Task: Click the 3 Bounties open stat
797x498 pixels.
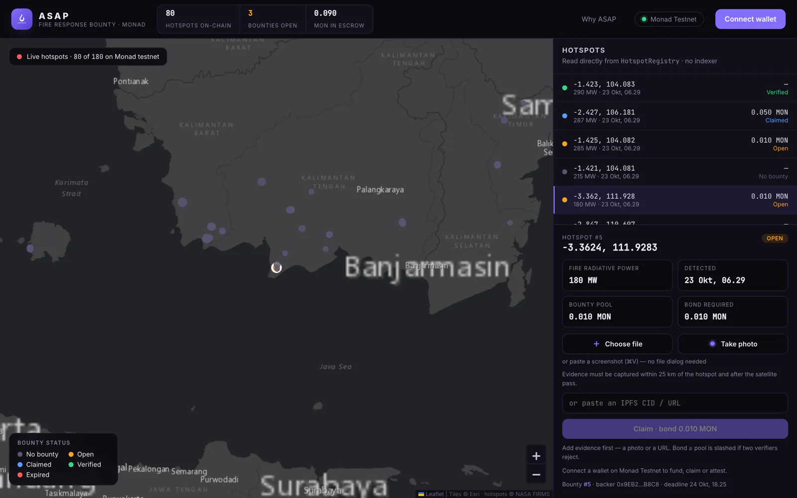Action: click(x=272, y=19)
